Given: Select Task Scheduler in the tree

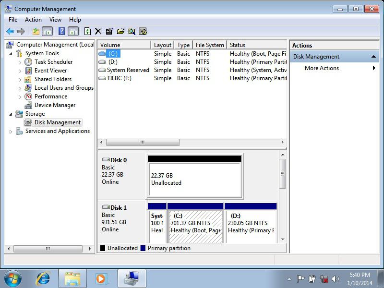Looking at the screenshot, I should pos(53,62).
